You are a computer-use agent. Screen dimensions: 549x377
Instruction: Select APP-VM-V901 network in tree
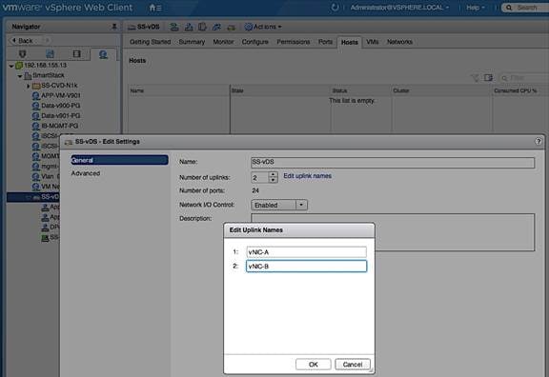click(61, 95)
